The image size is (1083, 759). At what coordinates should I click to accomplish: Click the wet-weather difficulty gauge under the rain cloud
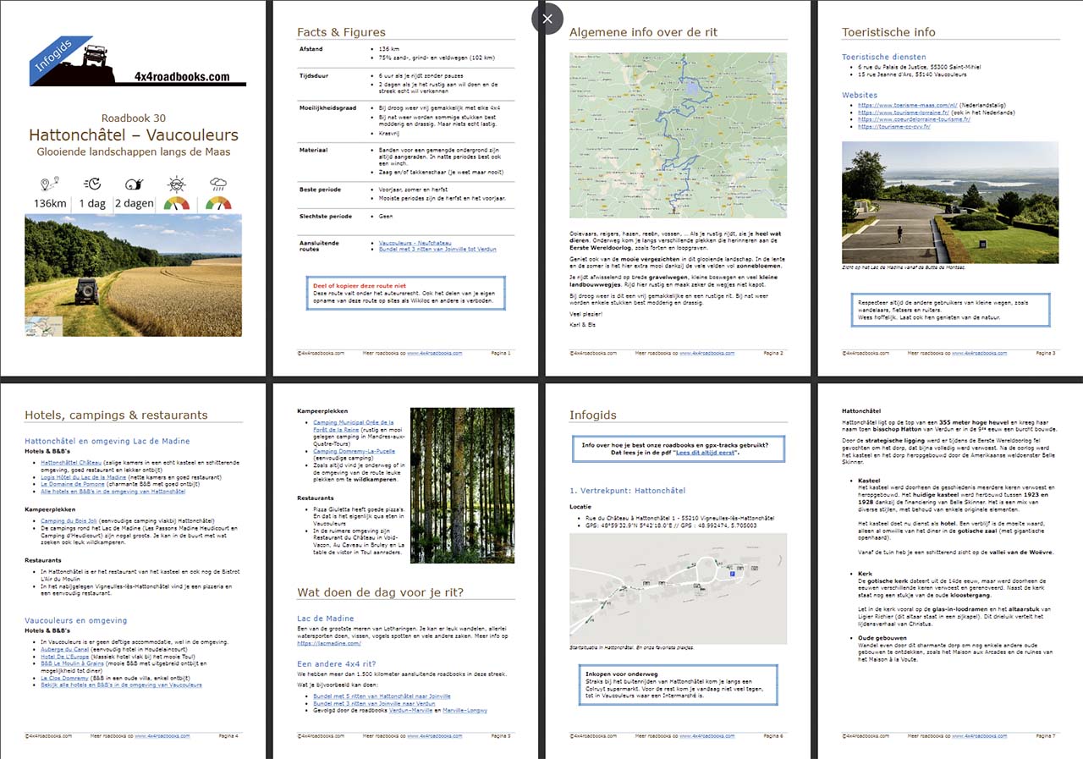coord(217,204)
